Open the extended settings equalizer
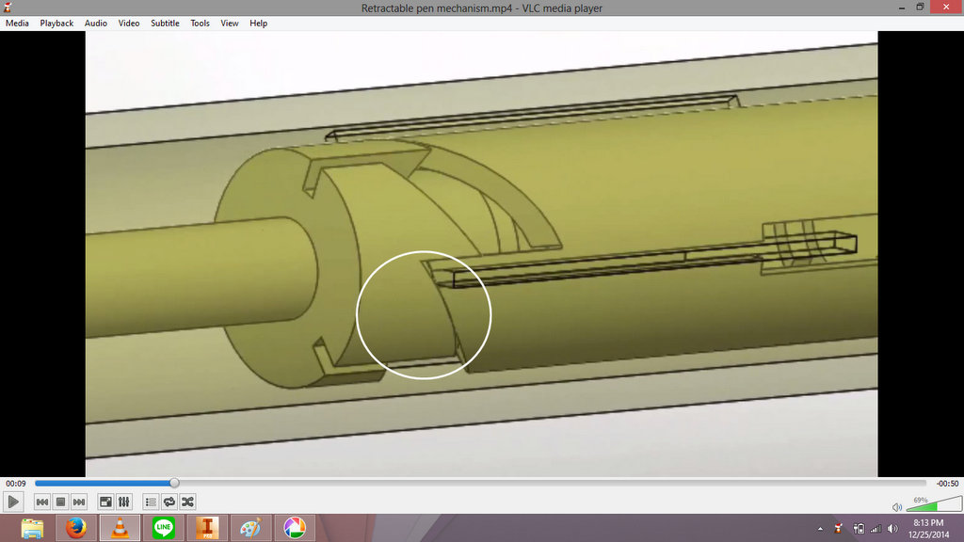Image resolution: width=964 pixels, height=542 pixels. click(x=123, y=502)
